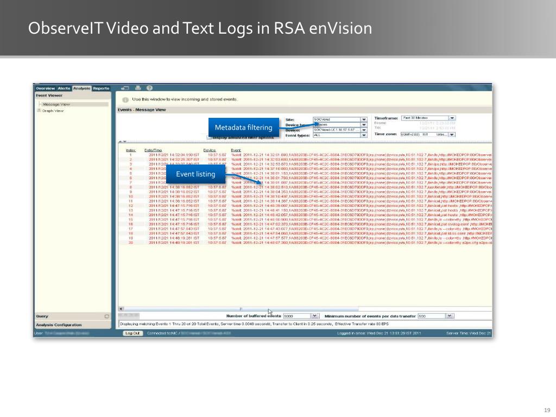Select event row with index 1
556x417 pixels.
coord(305,155)
